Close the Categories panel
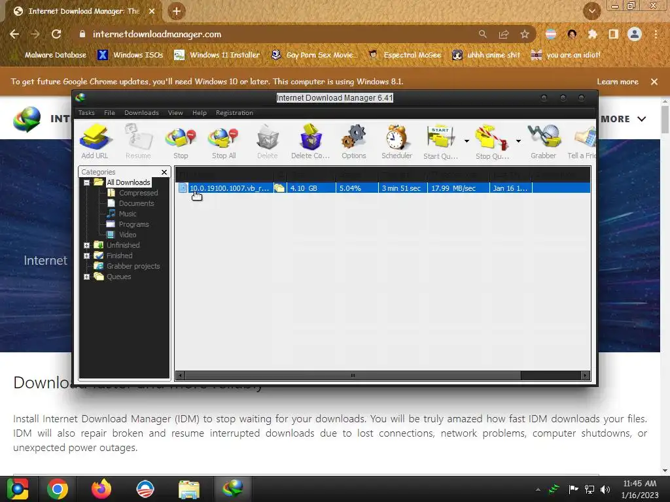Image resolution: width=670 pixels, height=502 pixels. point(164,172)
